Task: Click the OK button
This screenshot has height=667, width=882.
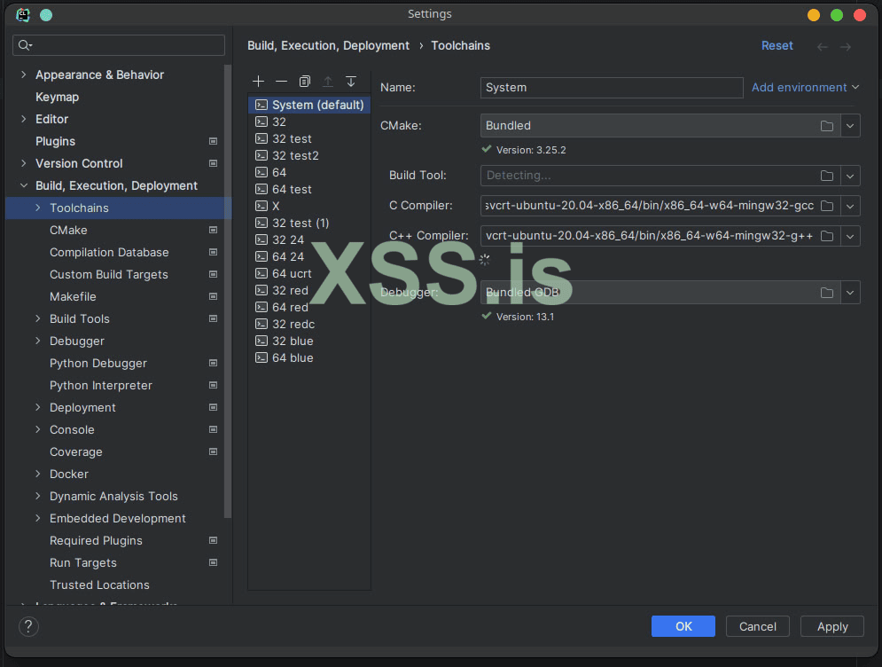Action: 683,626
